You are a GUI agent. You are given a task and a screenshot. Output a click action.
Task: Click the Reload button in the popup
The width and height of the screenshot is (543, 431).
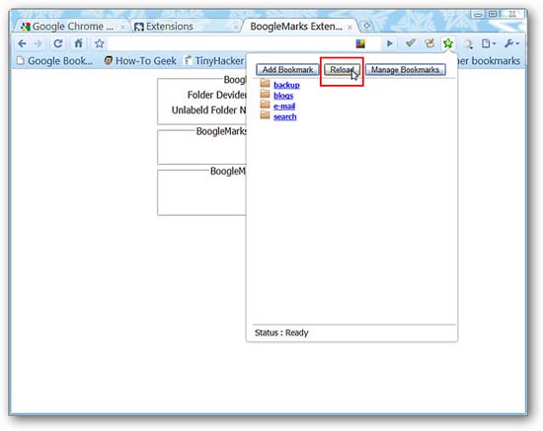coord(342,70)
